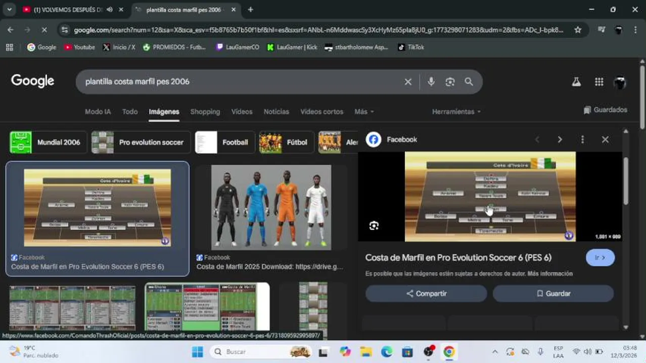Switch to Videos tab

point(242,112)
